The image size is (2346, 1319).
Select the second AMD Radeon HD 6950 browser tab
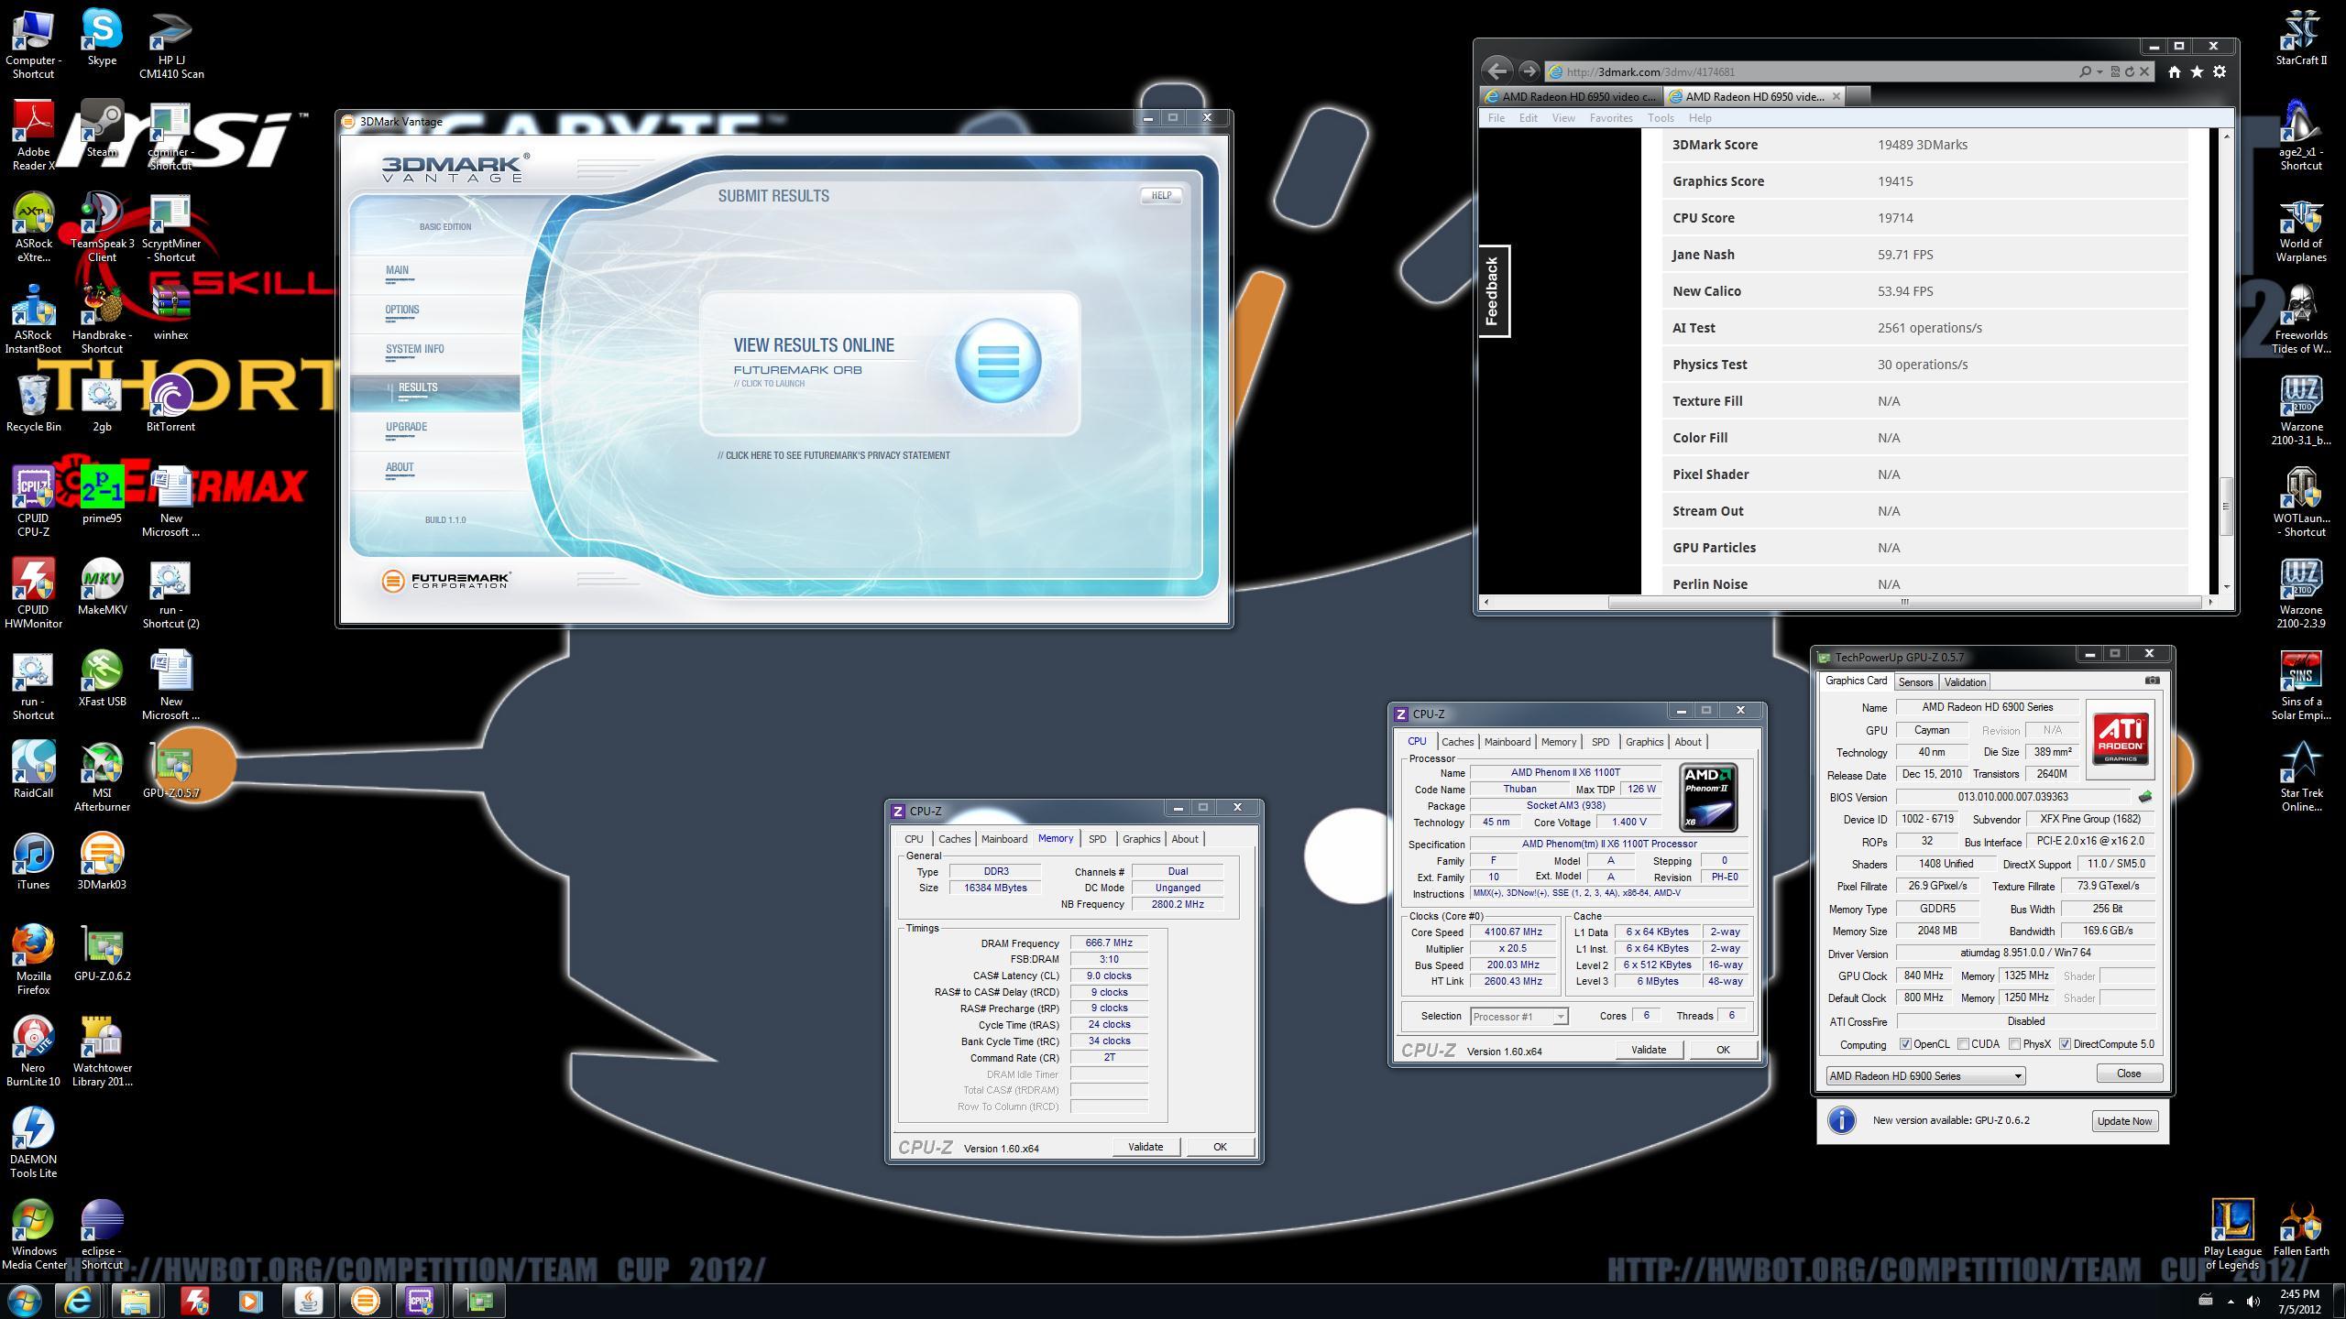pos(1753,96)
